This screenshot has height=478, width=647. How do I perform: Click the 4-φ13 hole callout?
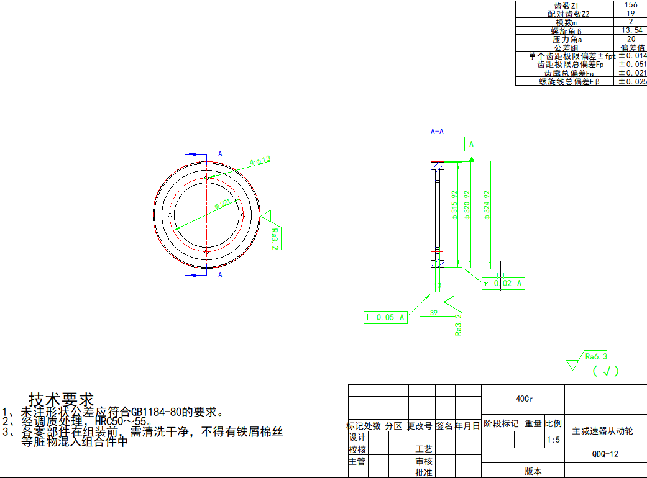pyautogui.click(x=260, y=161)
